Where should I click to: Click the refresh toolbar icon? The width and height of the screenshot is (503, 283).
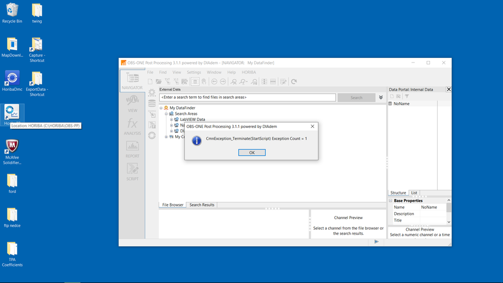point(294,82)
